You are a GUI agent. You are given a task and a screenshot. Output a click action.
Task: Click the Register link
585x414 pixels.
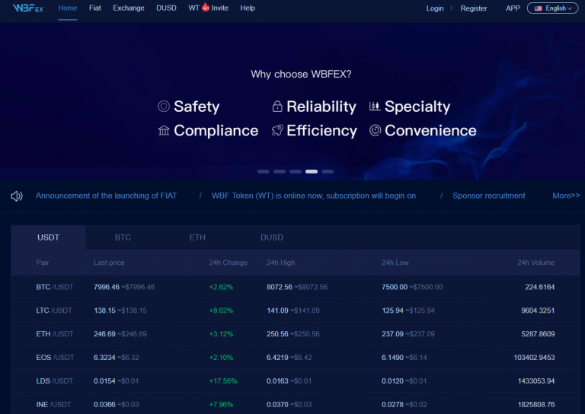[474, 8]
